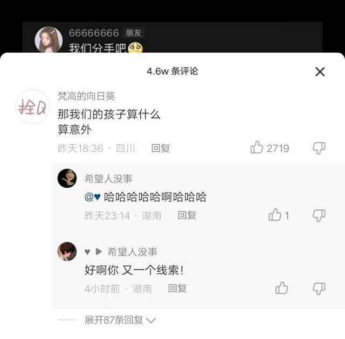Like the 哈哈哈哈哈啊哈哈哈 reply

pyautogui.click(x=275, y=215)
